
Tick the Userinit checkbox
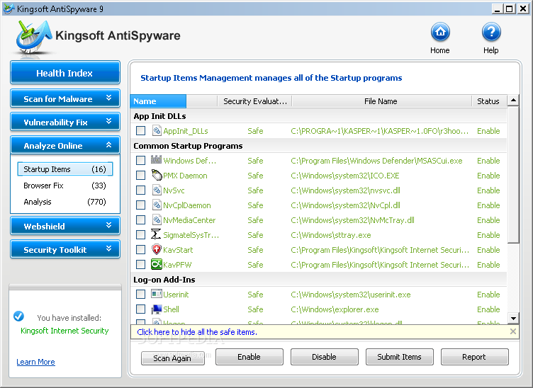coord(140,294)
